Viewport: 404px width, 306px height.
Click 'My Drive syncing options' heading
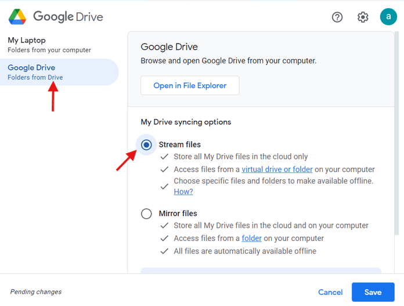coord(186,122)
